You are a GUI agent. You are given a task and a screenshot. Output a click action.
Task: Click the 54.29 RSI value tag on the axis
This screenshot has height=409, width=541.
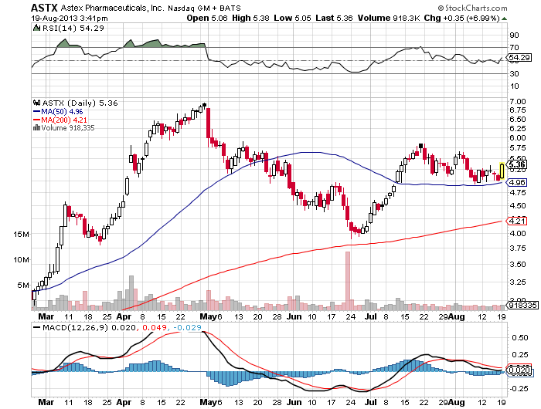point(519,58)
